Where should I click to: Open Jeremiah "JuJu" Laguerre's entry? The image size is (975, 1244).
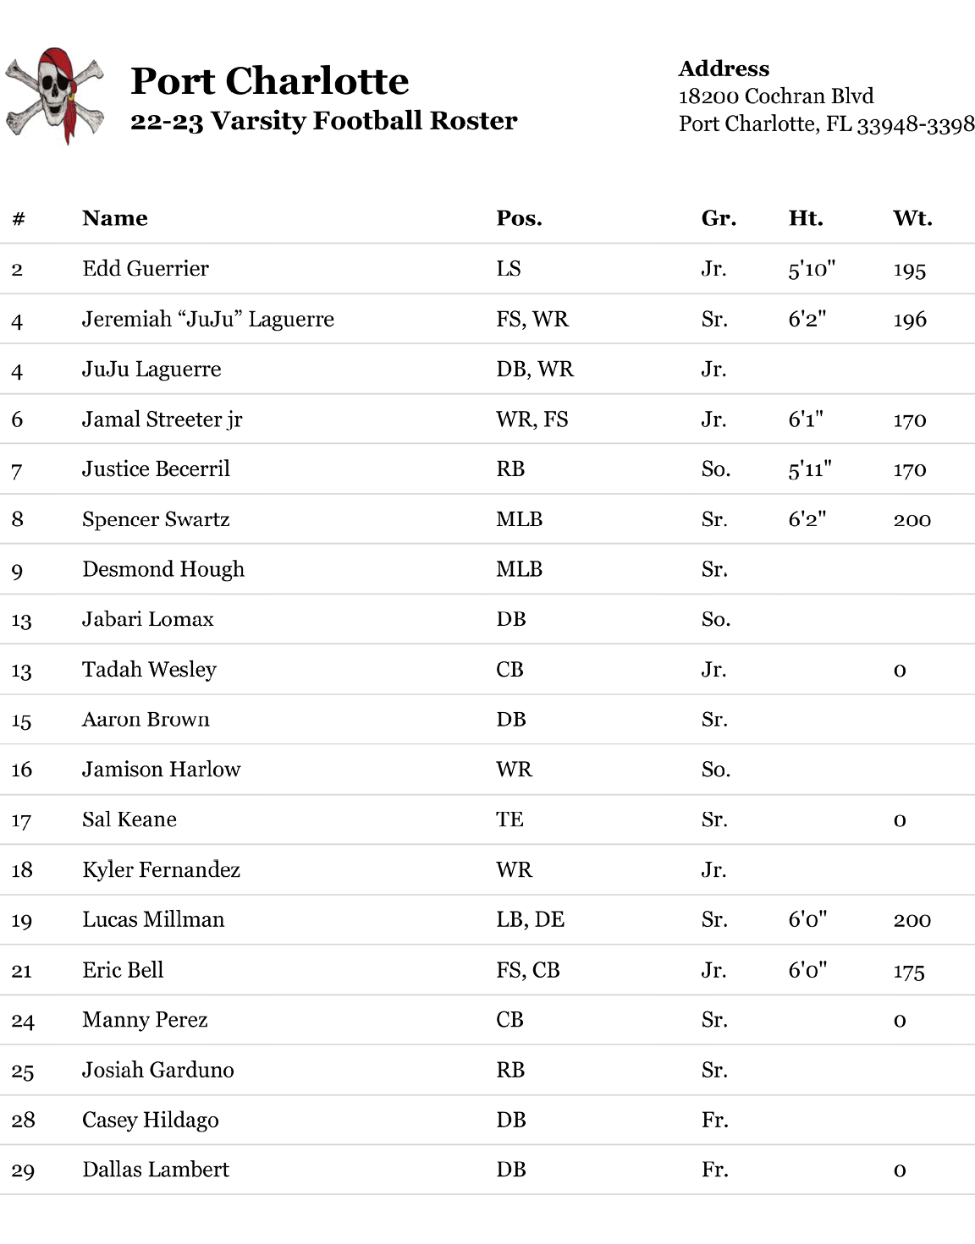(208, 319)
